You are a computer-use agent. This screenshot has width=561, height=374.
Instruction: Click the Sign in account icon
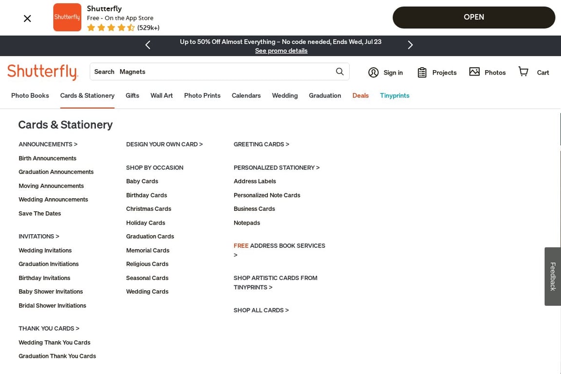click(x=373, y=73)
